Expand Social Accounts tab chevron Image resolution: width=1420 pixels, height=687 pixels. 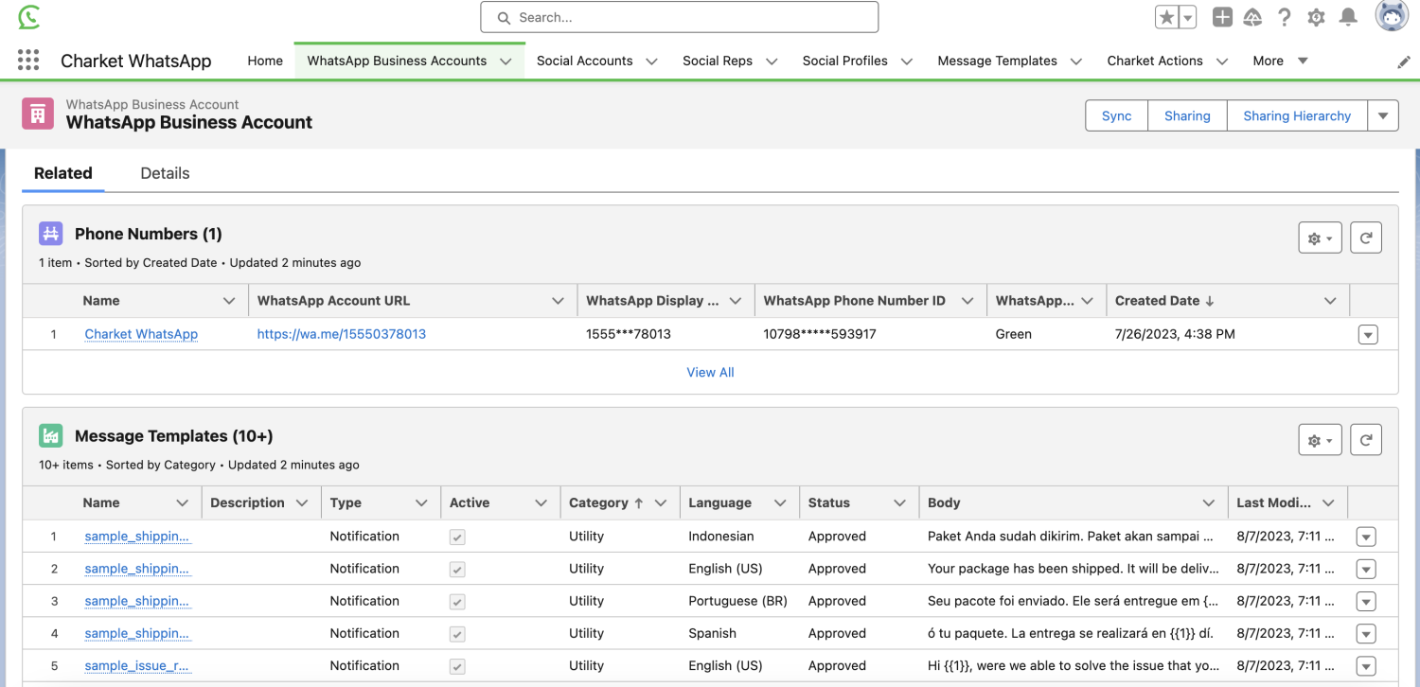(651, 62)
